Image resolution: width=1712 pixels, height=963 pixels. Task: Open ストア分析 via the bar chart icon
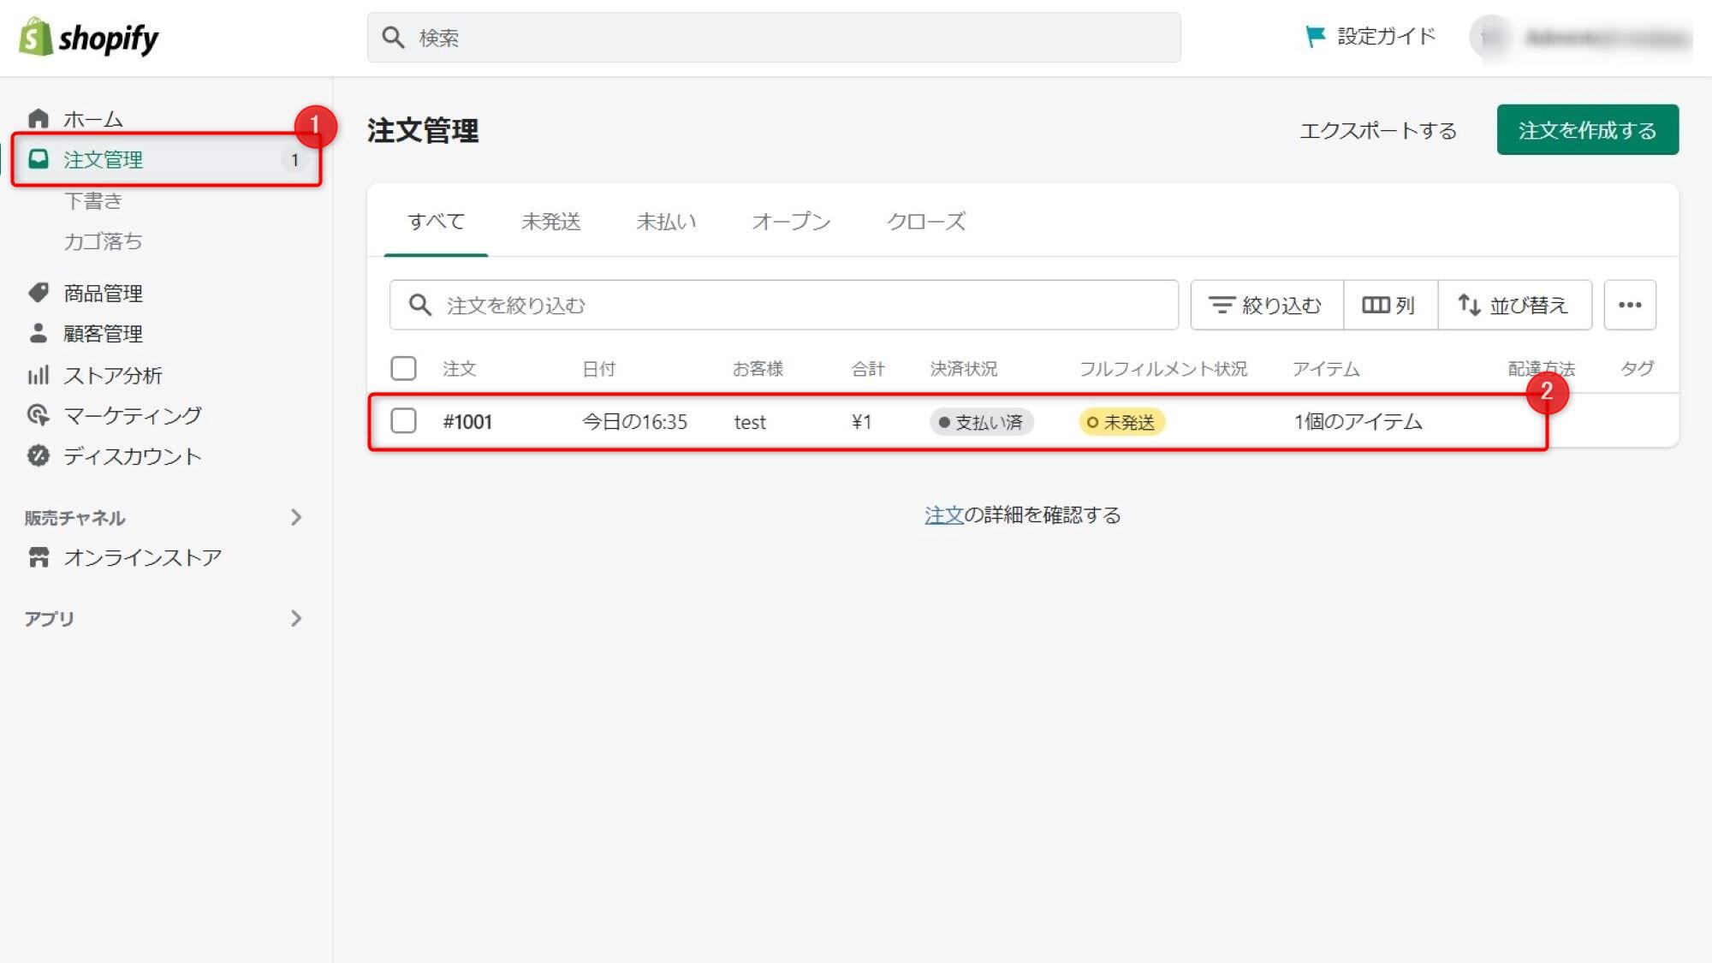point(38,375)
